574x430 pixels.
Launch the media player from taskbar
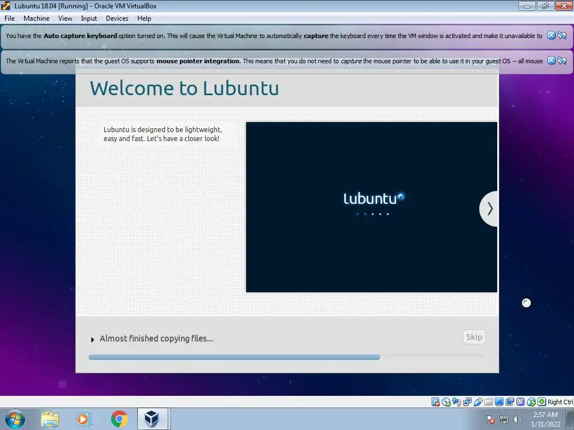(84, 419)
